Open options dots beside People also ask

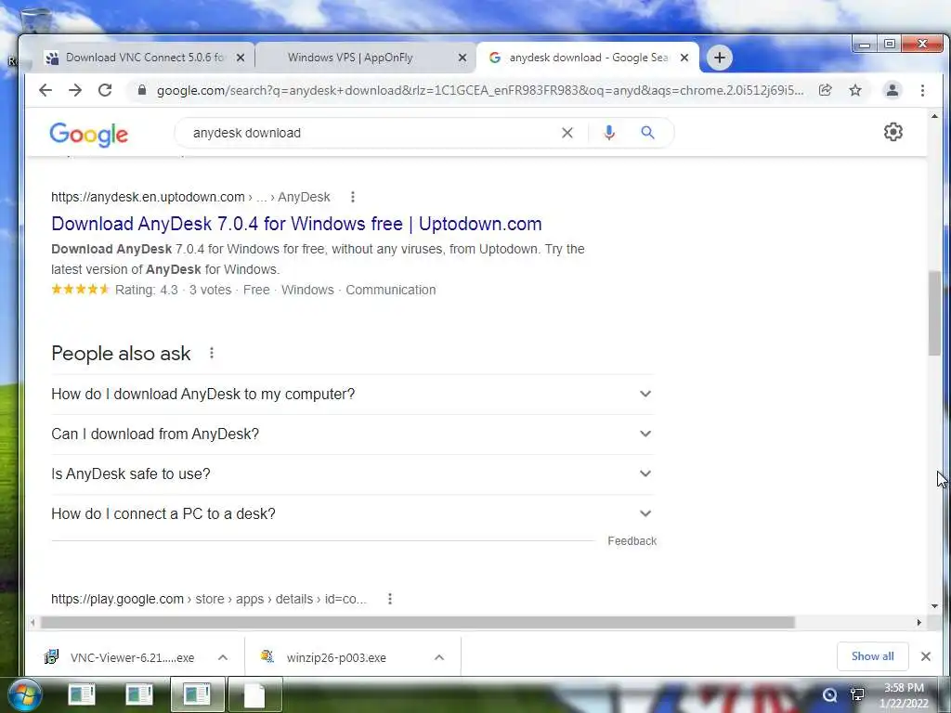point(211,353)
